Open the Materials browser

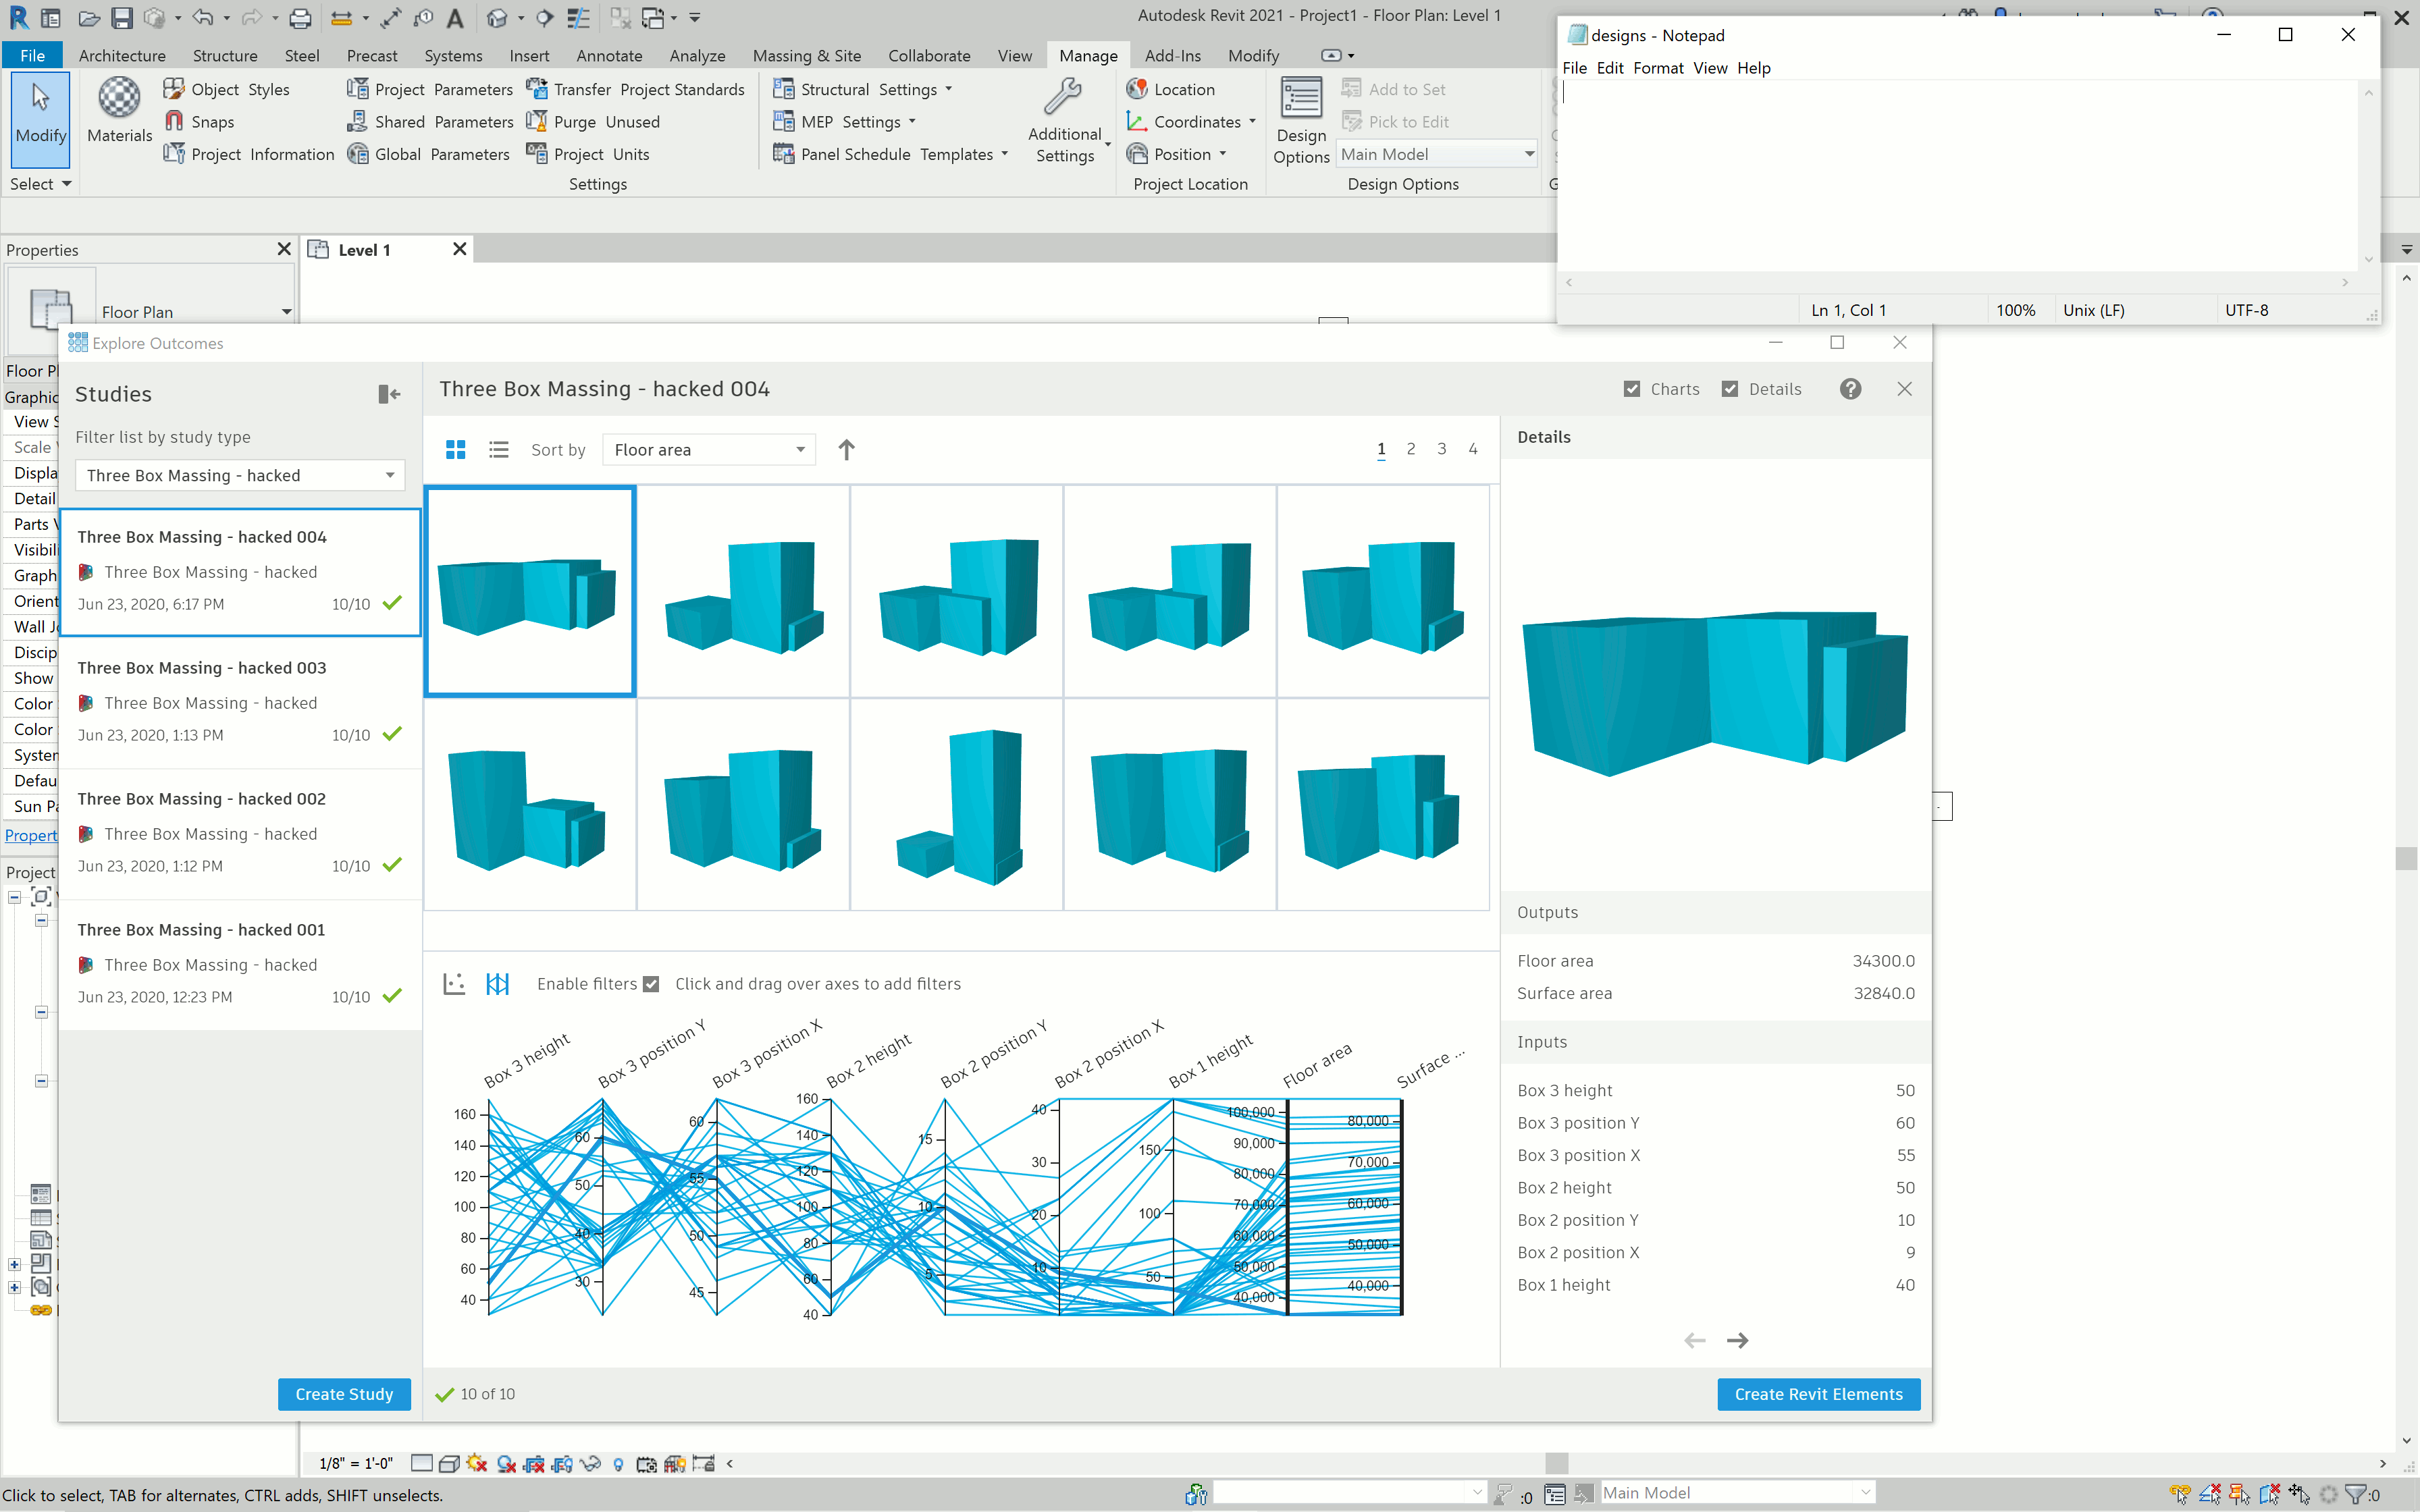(119, 111)
